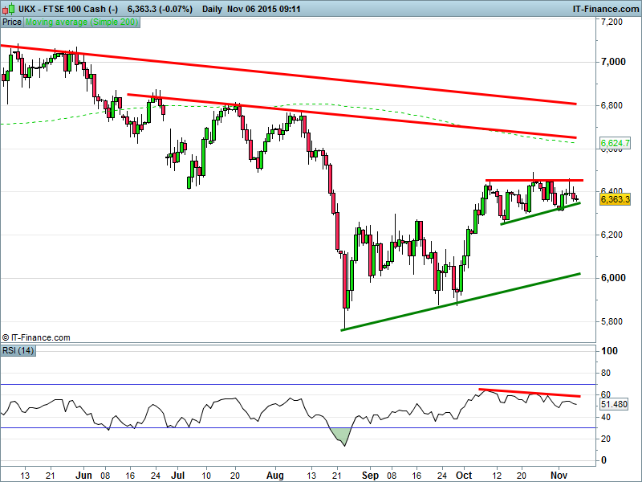642x482 pixels.
Task: Click the current price tag 6,363.3 on axis
Action: point(615,199)
